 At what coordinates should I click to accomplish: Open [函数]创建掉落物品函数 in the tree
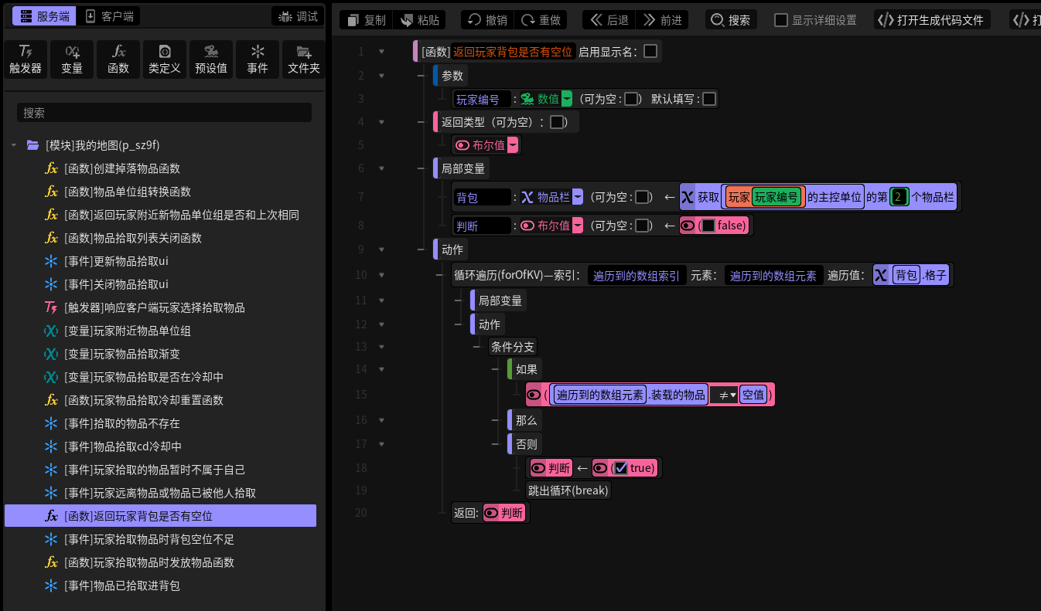[x=122, y=168]
